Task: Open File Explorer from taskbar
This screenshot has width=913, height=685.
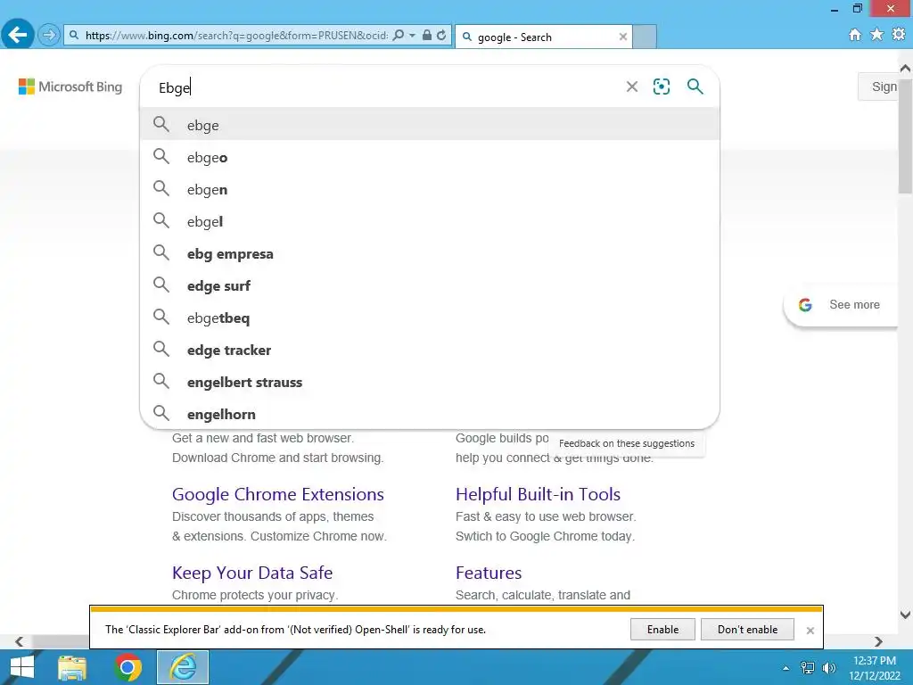Action: click(x=72, y=667)
